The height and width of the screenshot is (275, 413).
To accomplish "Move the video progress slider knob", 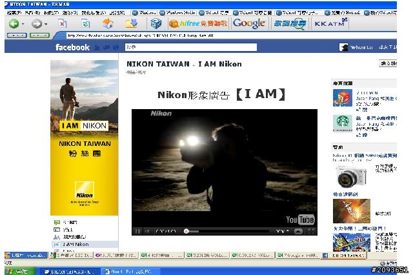I will [x=186, y=231].
